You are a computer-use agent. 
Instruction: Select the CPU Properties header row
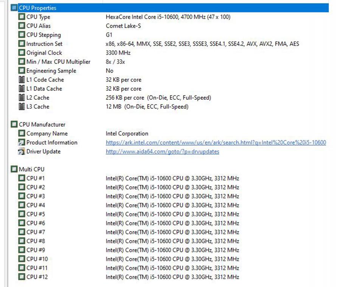pyautogui.click(x=37, y=8)
